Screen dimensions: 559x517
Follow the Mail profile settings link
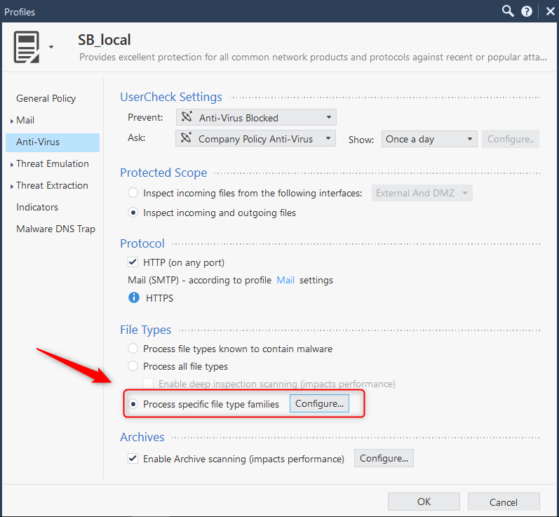point(285,281)
